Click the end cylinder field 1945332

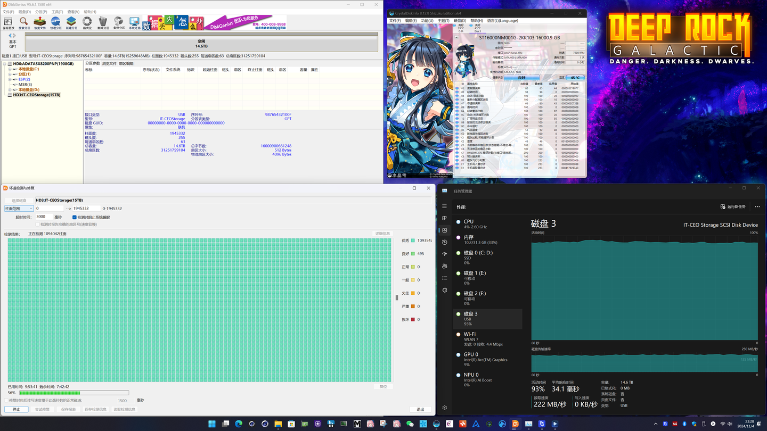[86, 209]
